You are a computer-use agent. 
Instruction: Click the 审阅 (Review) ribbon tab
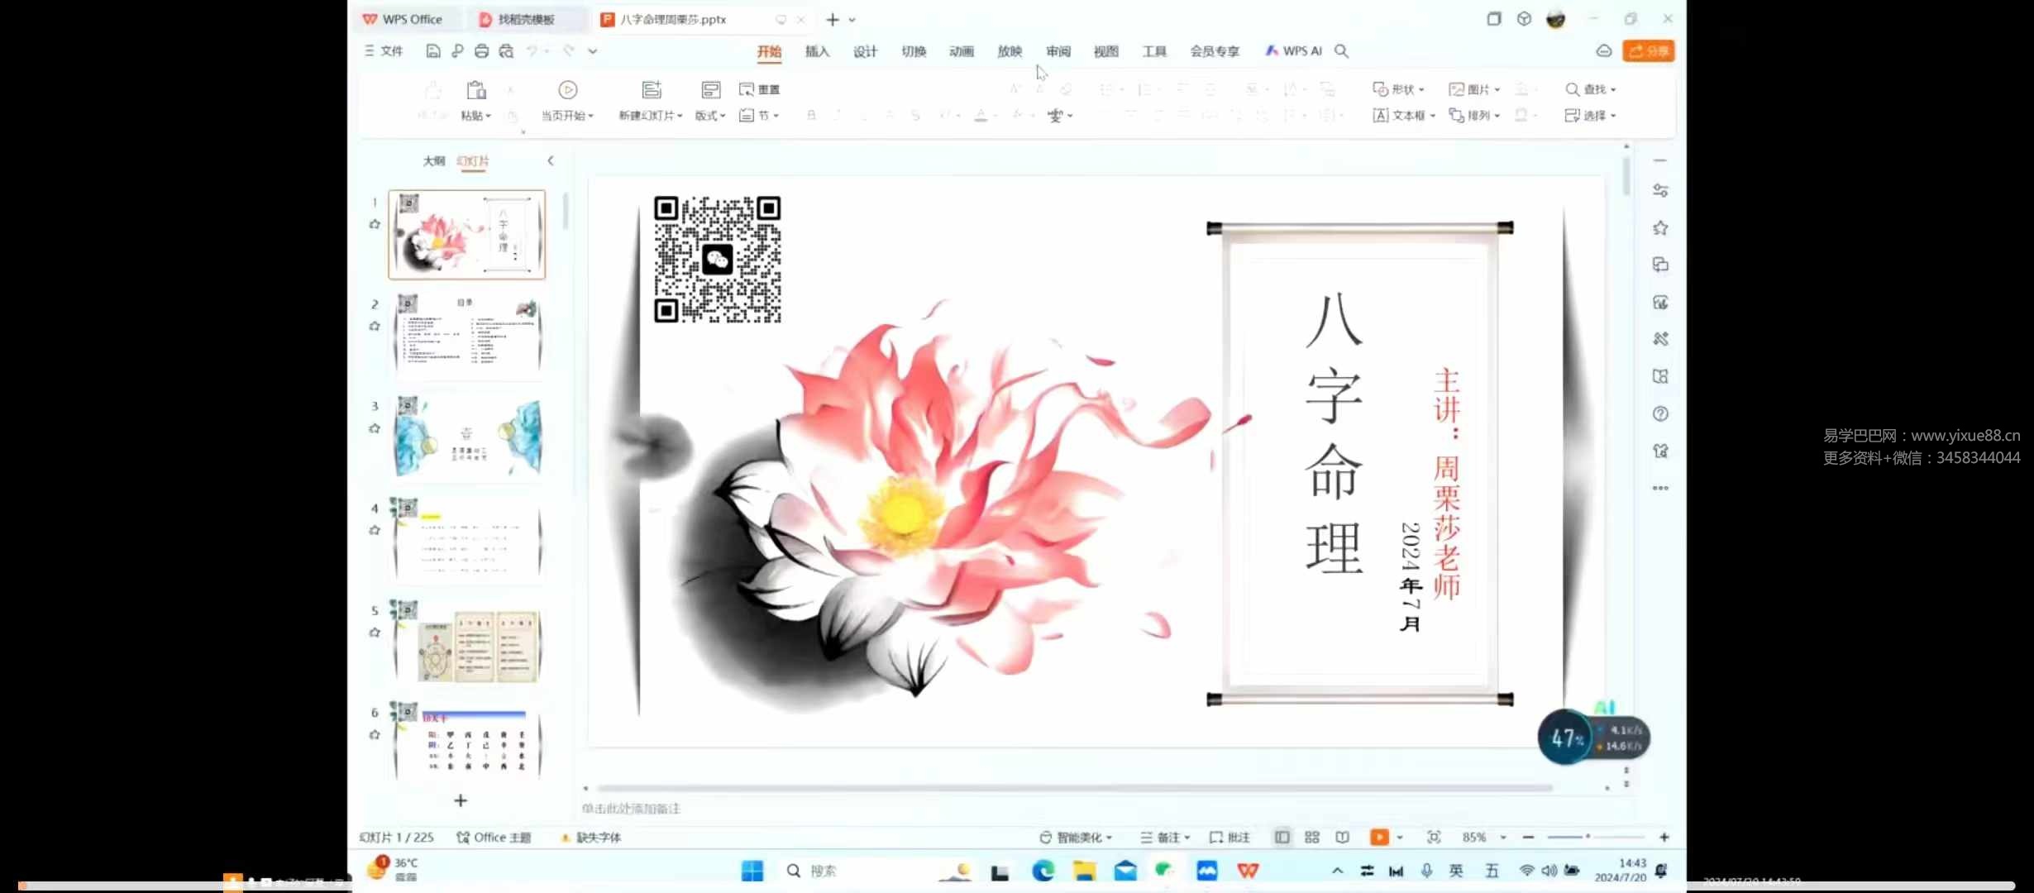click(x=1058, y=50)
